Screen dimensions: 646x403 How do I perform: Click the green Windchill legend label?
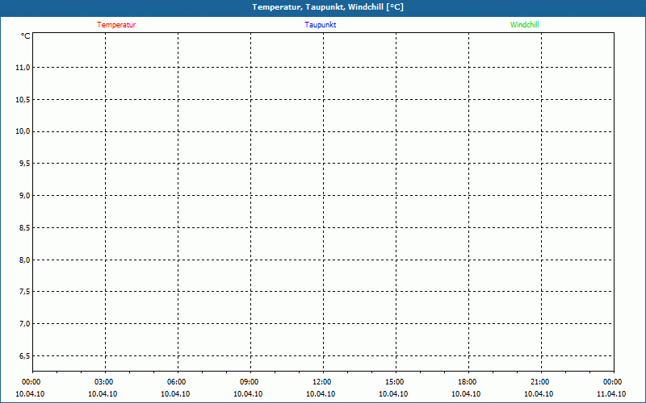point(524,25)
